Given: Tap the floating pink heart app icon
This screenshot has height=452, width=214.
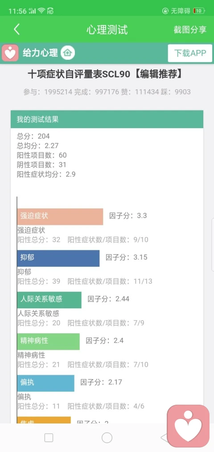Looking at the screenshot, I should tap(188, 426).
